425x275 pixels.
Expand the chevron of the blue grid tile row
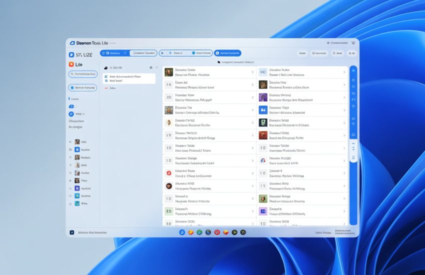click(x=344, y=110)
